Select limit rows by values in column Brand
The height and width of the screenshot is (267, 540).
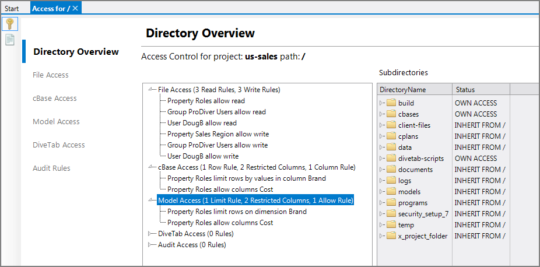point(247,178)
